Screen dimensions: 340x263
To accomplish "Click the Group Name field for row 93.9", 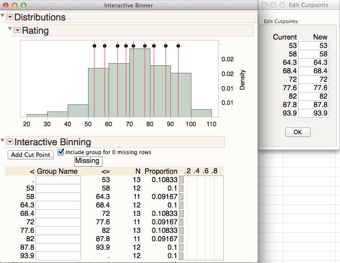I will [x=58, y=256].
